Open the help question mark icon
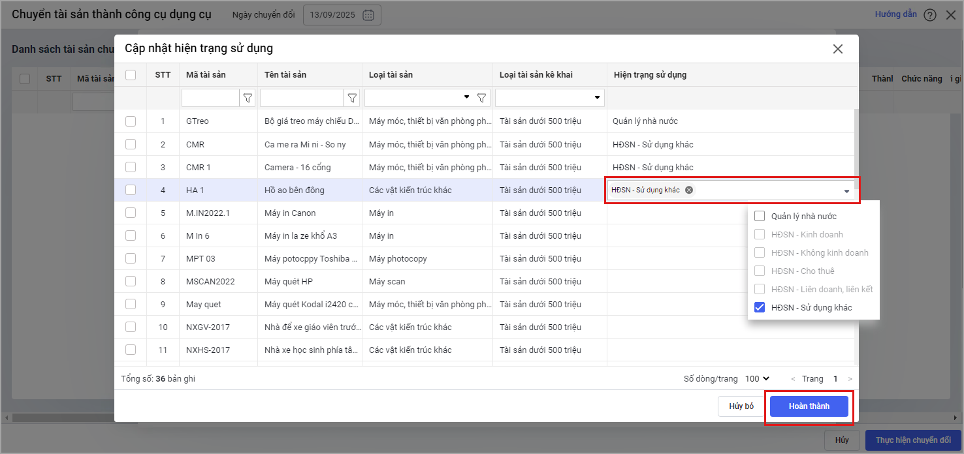 point(930,15)
